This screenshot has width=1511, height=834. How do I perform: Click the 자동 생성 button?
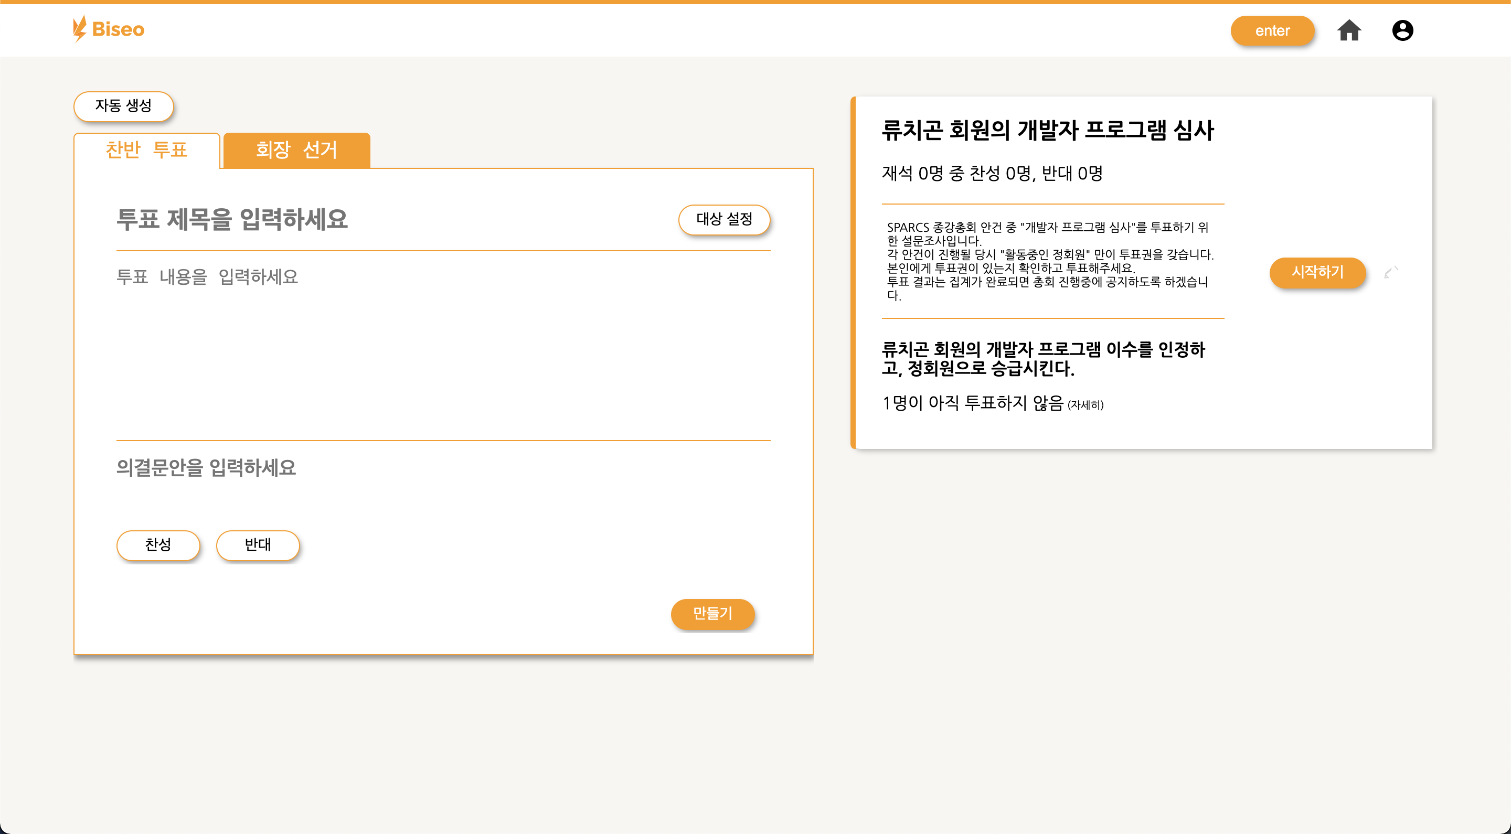point(123,106)
